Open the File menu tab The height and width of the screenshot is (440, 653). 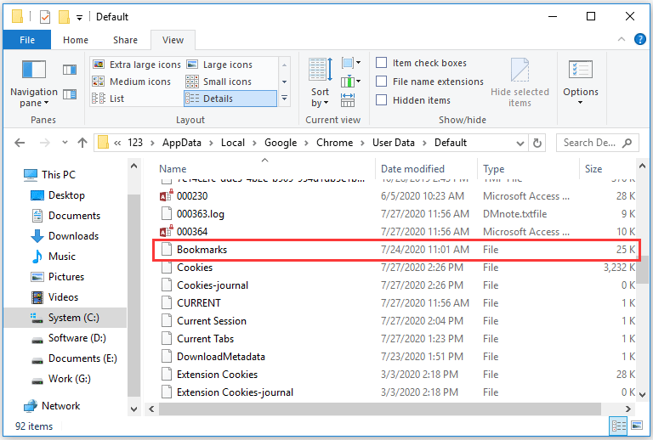coord(27,40)
